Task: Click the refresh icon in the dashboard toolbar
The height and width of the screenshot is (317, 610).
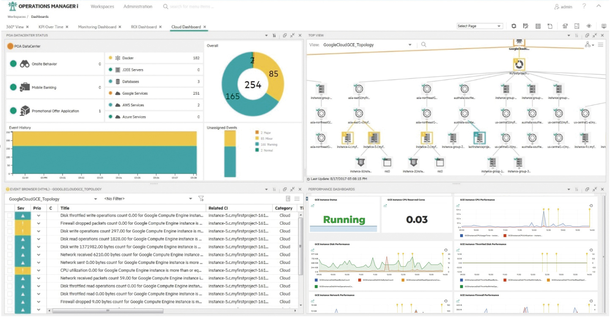Action: (514, 26)
